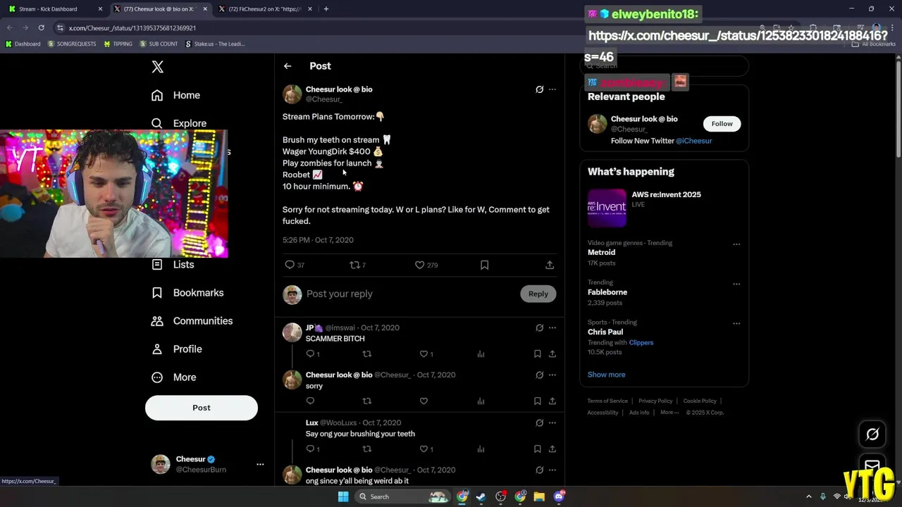This screenshot has width=902, height=507.
Task: Open more options for Chris Paul trend
Action: [736, 324]
